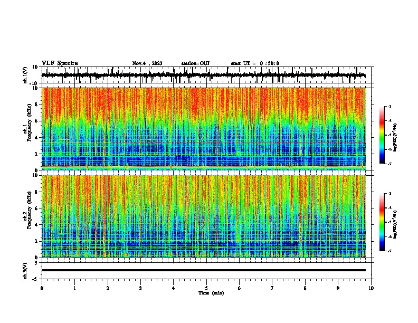Click the 'start UT = 0 :50: 0' label
Viewport: 418px width, 323px height.
255,63
